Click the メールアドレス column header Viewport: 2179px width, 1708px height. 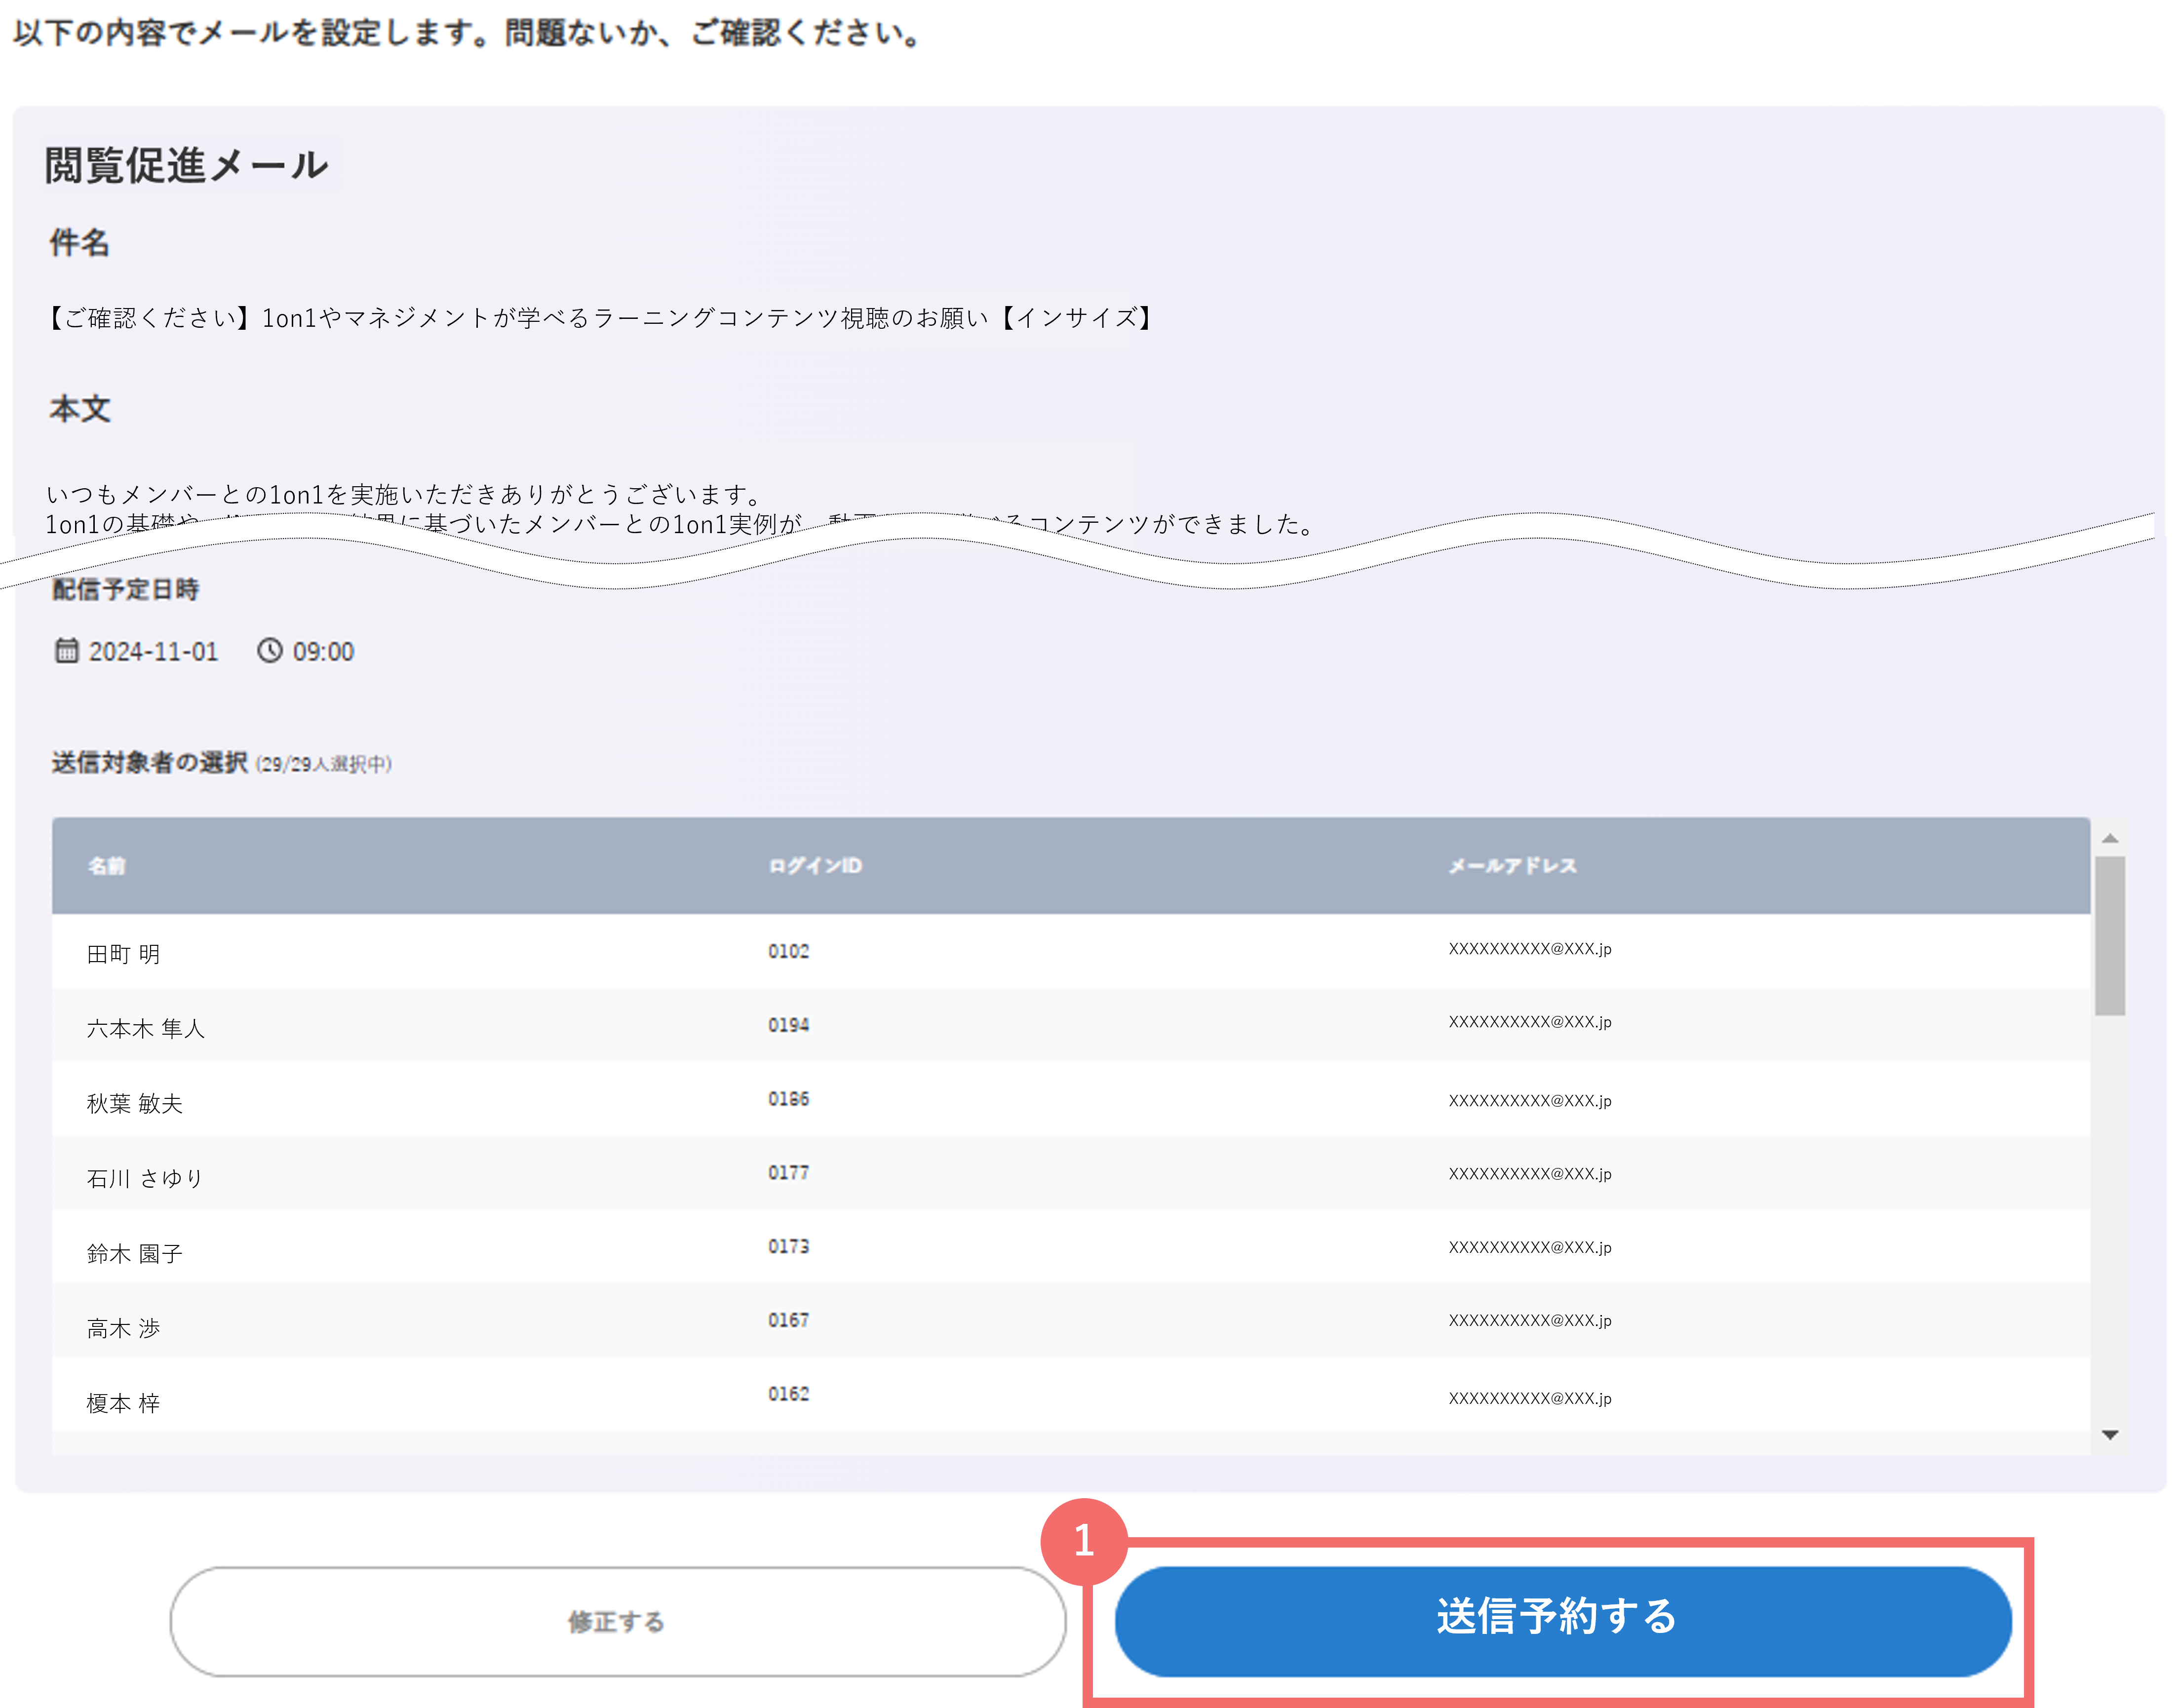1512,866
